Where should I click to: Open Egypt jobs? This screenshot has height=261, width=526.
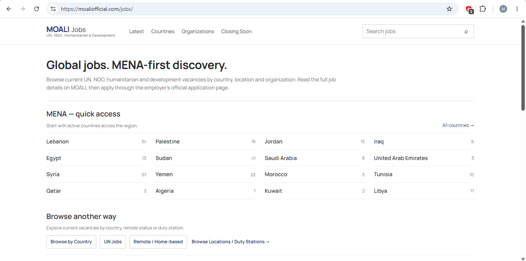tap(96, 158)
